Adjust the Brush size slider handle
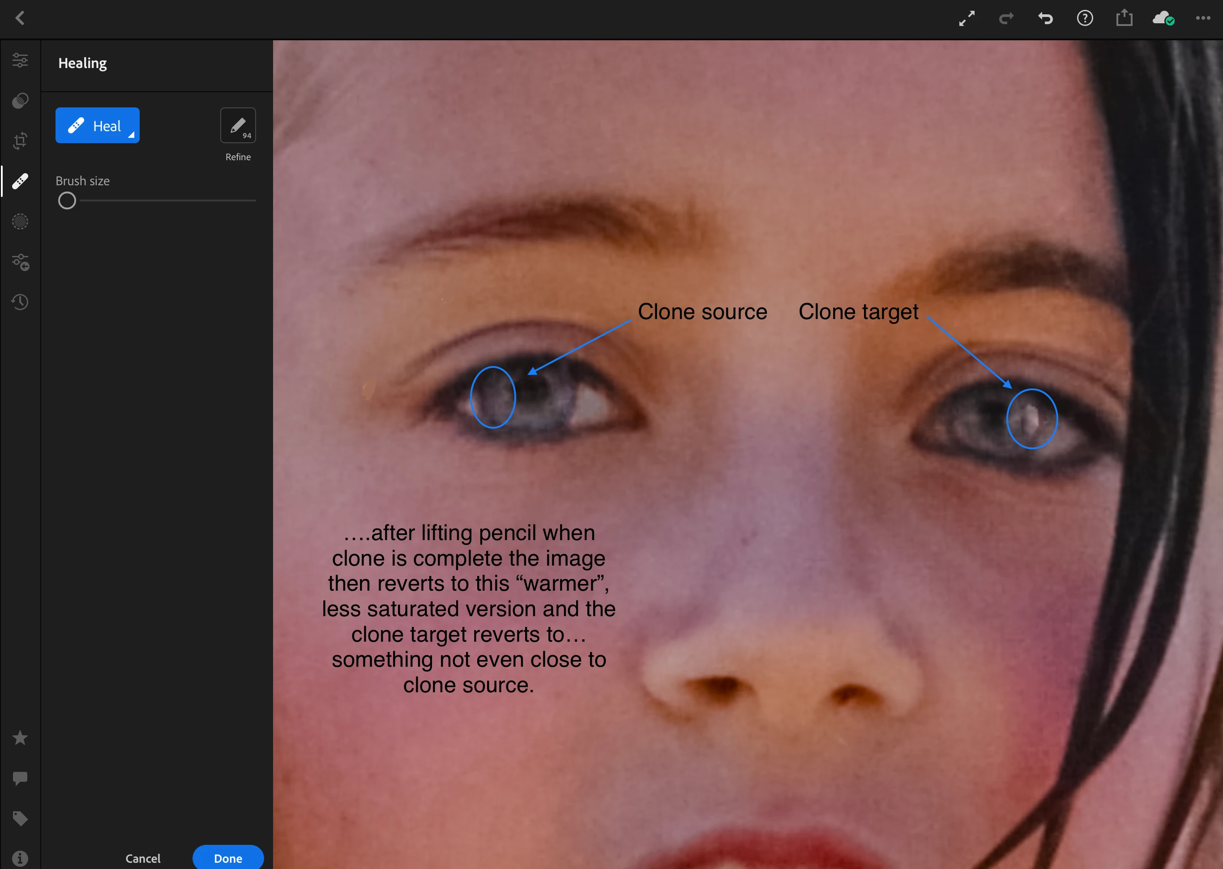The height and width of the screenshot is (869, 1223). [x=67, y=200]
